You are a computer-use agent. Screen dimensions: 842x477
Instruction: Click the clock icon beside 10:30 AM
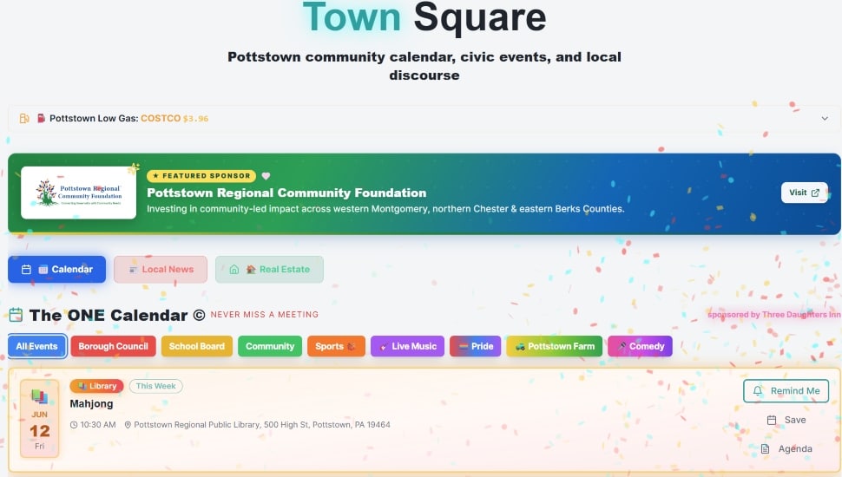click(x=74, y=425)
